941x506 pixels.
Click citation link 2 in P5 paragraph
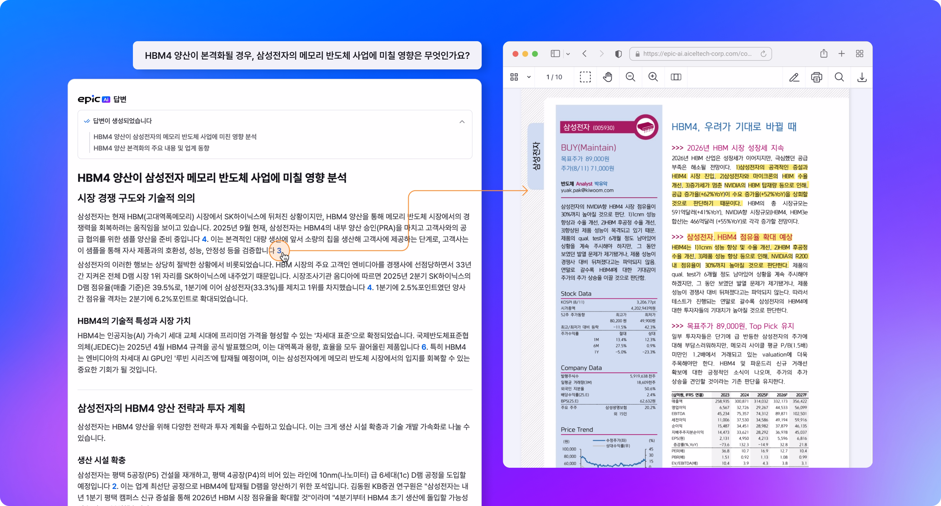point(114,486)
